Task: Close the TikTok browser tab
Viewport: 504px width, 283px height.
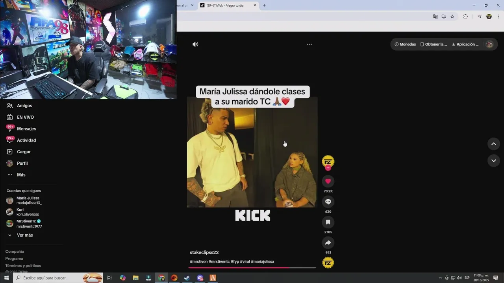Action: point(255,6)
